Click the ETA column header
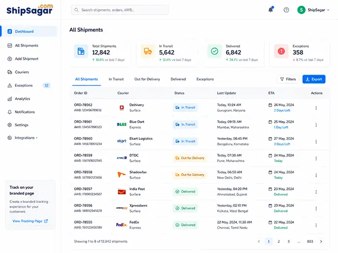 click(271, 93)
